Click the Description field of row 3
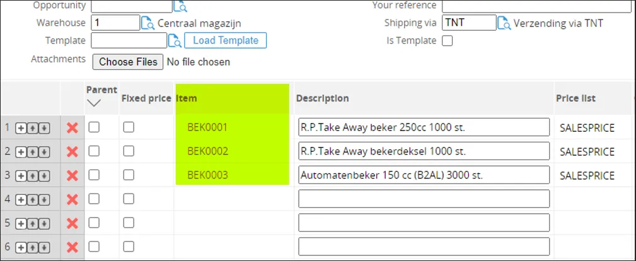Viewport: 636px width, 261px height. pyautogui.click(x=424, y=175)
